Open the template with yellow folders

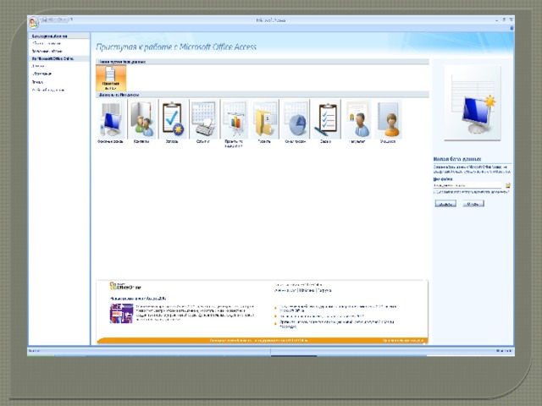pos(264,122)
